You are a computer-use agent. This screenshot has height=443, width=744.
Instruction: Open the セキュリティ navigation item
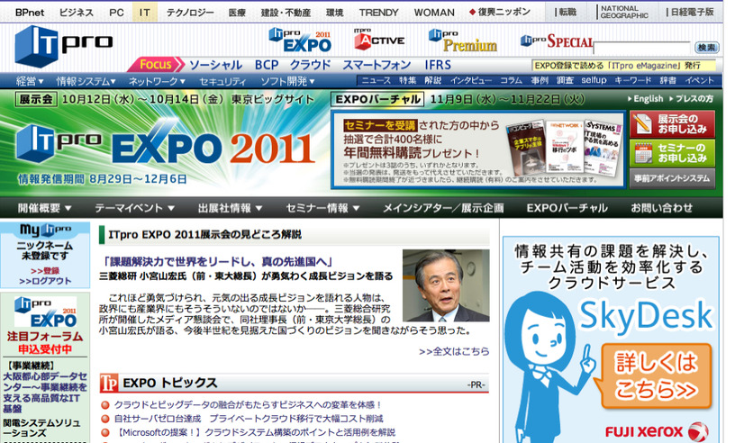coord(222,81)
